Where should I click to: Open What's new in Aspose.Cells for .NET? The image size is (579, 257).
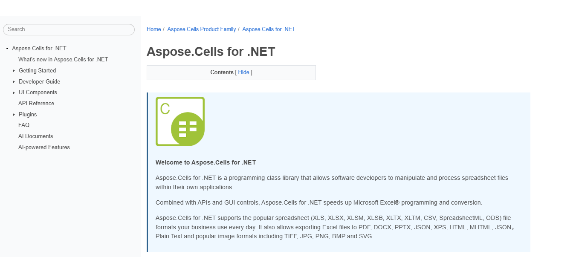(x=63, y=60)
